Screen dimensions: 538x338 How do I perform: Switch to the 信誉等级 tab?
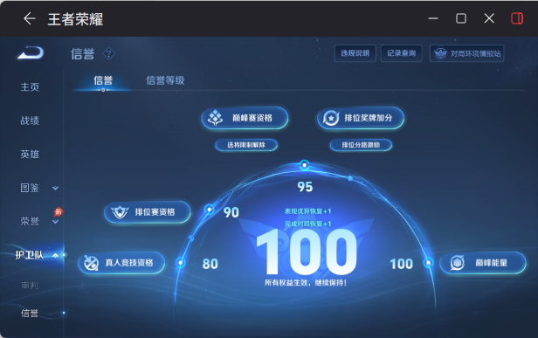pyautogui.click(x=165, y=80)
